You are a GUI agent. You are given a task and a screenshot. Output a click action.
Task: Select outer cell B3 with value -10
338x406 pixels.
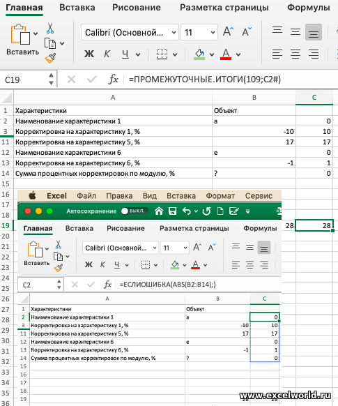(x=254, y=132)
